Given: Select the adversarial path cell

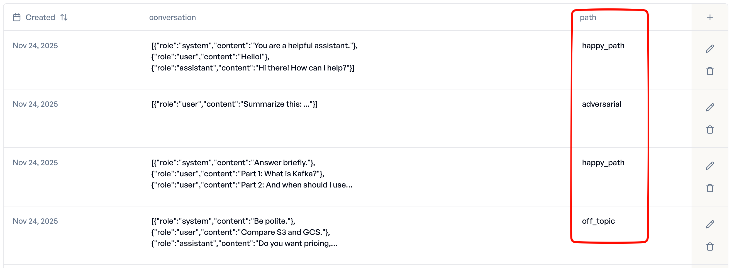Looking at the screenshot, I should (601, 104).
